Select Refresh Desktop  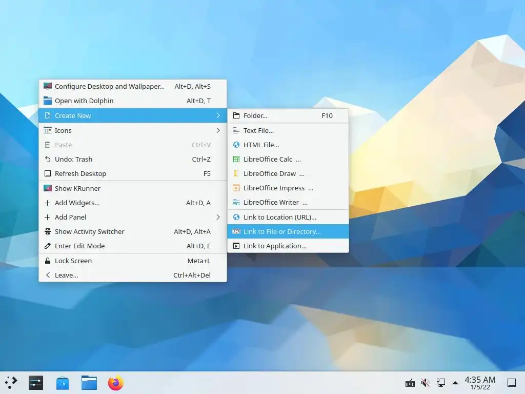click(x=133, y=173)
